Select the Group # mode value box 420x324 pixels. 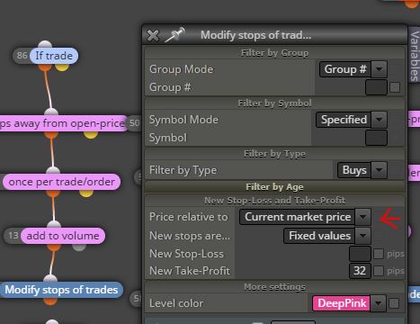pyautogui.click(x=345, y=69)
